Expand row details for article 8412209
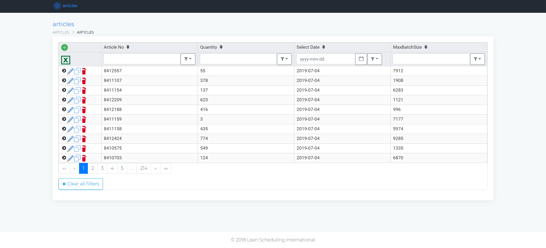 click(64, 100)
